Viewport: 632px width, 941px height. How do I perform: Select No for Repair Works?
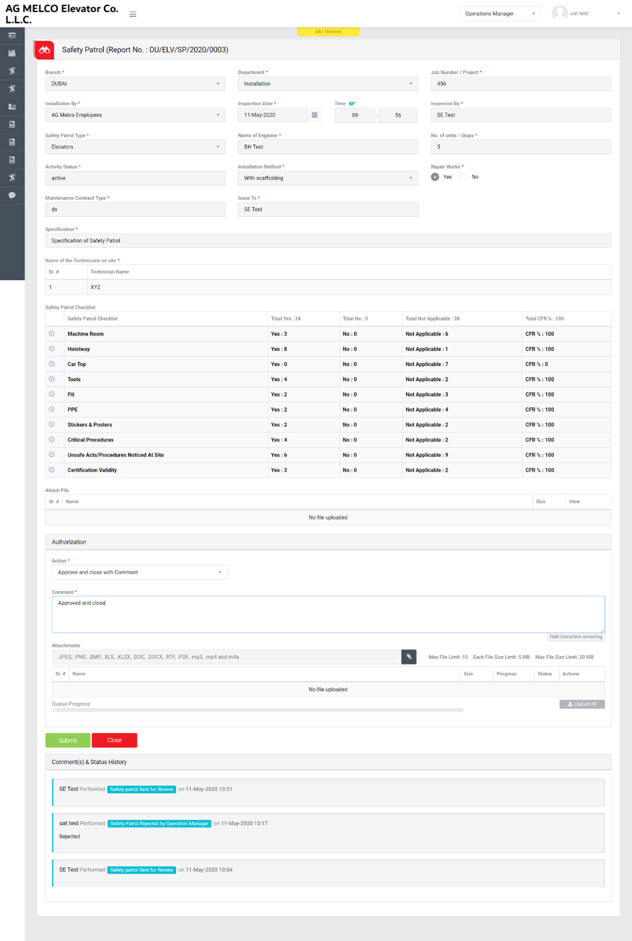[x=464, y=177]
